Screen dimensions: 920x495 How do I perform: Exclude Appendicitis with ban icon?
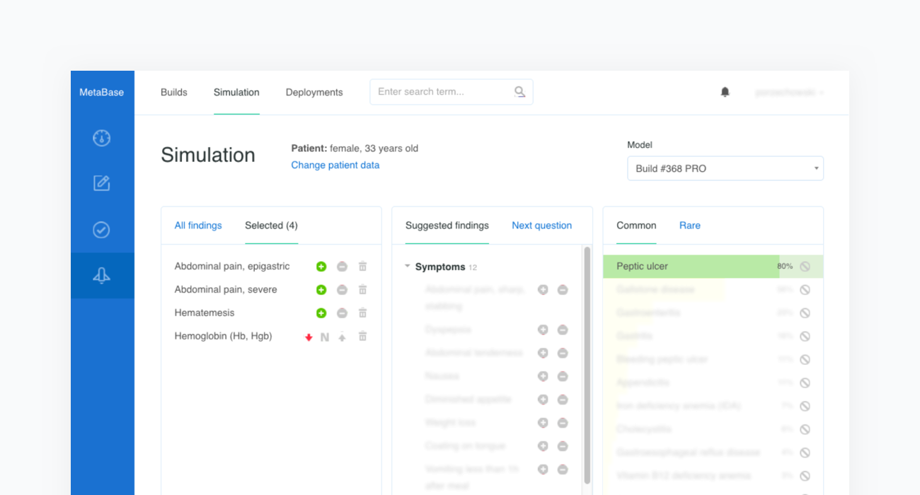(805, 383)
